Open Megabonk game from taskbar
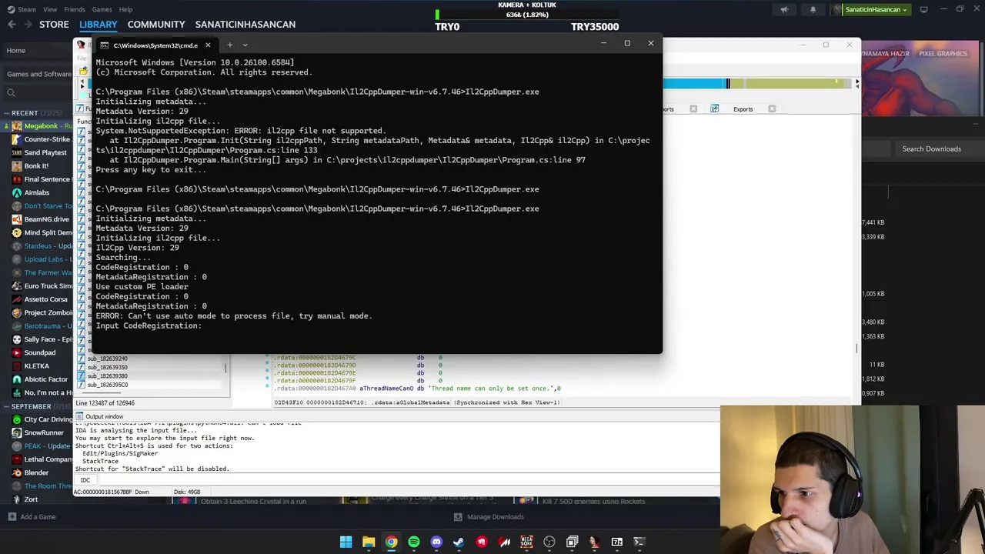 526,542
